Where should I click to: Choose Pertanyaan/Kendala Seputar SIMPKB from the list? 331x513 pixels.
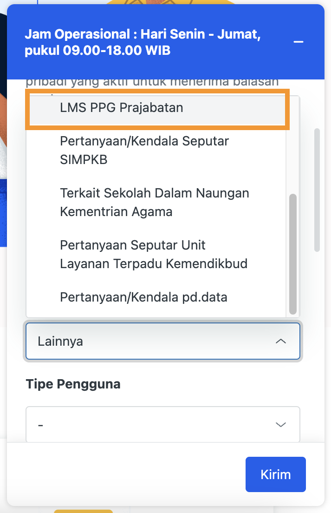pos(144,151)
